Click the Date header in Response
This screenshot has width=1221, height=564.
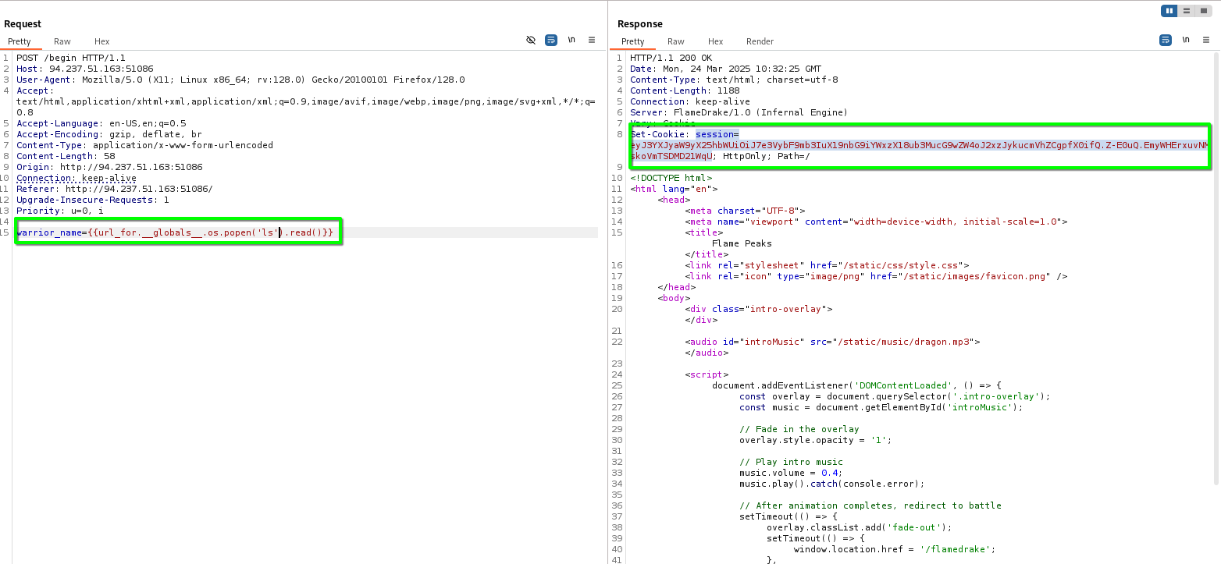click(726, 69)
